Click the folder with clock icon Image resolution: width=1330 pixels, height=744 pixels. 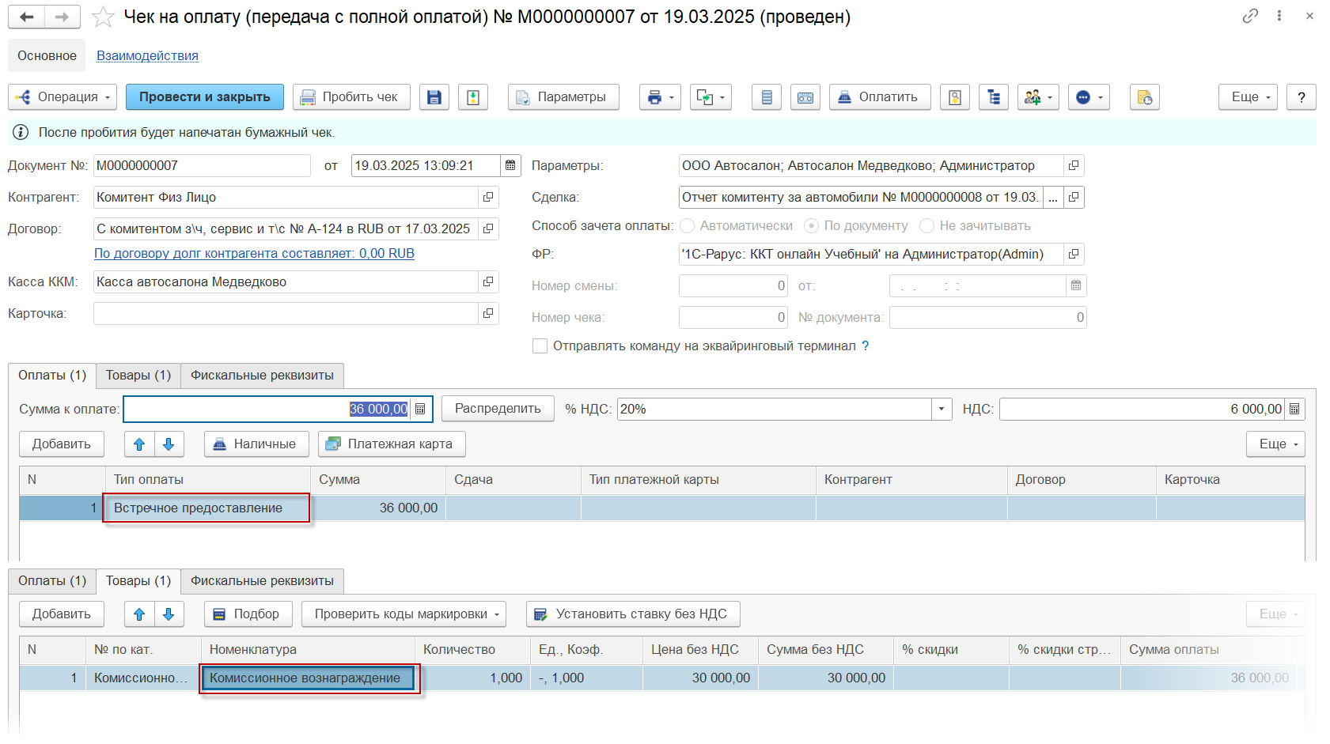coord(1145,97)
